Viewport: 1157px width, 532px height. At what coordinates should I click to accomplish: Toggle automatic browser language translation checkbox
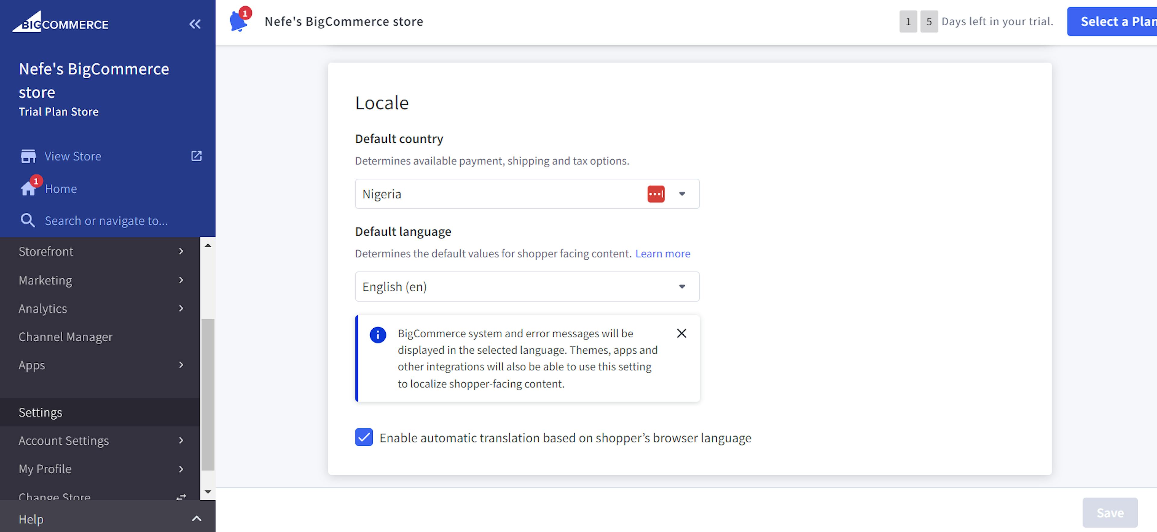363,437
